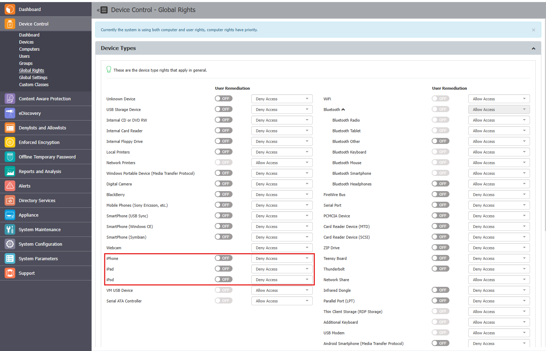Screen dimensions: 546x351
Task: Open Custom Classes submenu item
Action: (x=34, y=84)
